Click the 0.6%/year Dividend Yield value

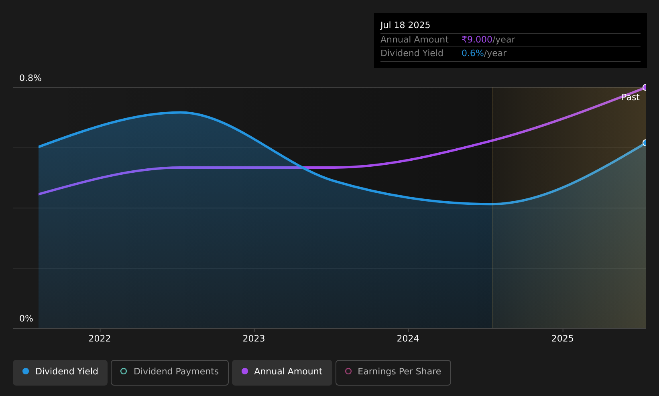pyautogui.click(x=484, y=53)
